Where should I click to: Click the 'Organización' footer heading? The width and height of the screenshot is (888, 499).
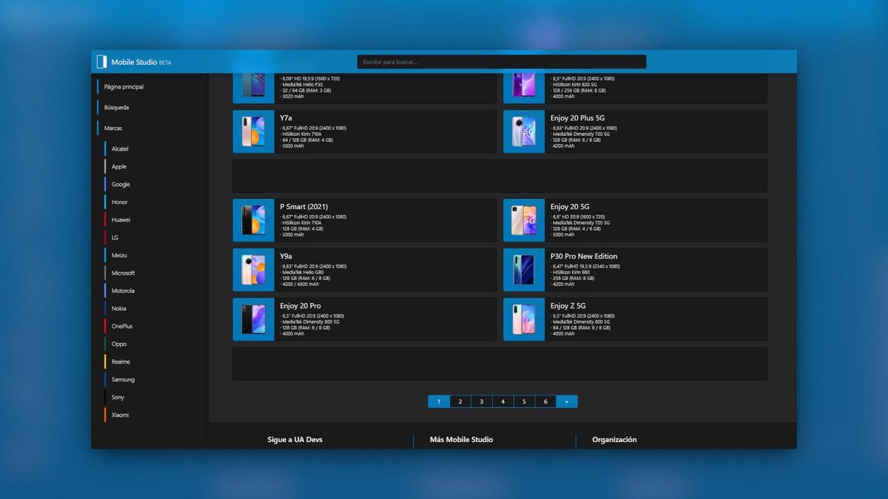(614, 440)
